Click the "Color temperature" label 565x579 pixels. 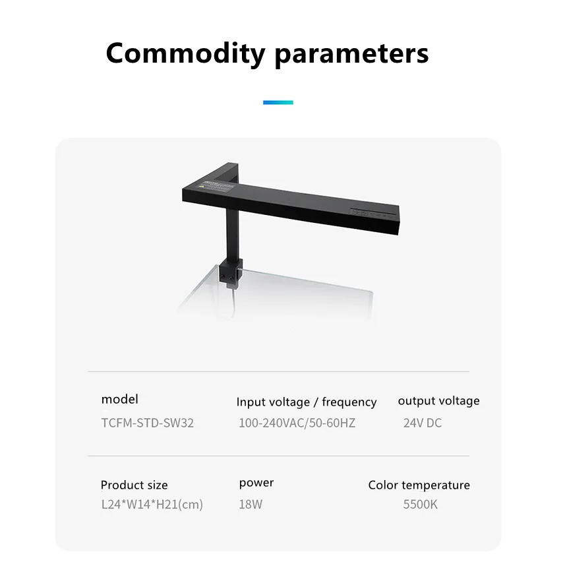419,485
